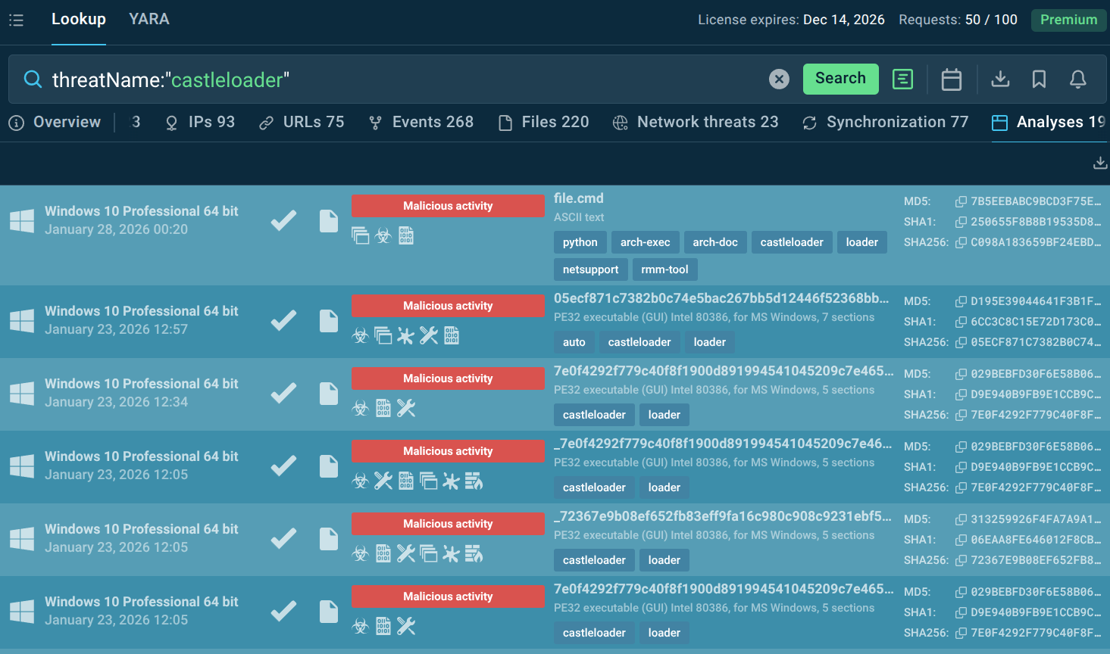Copy SHA256 C098A183659BF24EBD hash

[x=961, y=242]
